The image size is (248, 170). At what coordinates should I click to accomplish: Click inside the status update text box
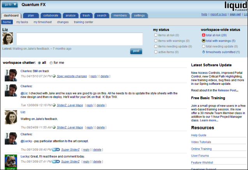79,39
